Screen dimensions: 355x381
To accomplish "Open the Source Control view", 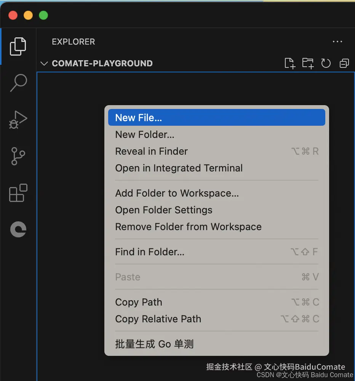I will pos(18,156).
